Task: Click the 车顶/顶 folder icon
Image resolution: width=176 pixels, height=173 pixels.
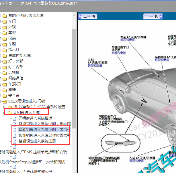Action: click(5, 85)
